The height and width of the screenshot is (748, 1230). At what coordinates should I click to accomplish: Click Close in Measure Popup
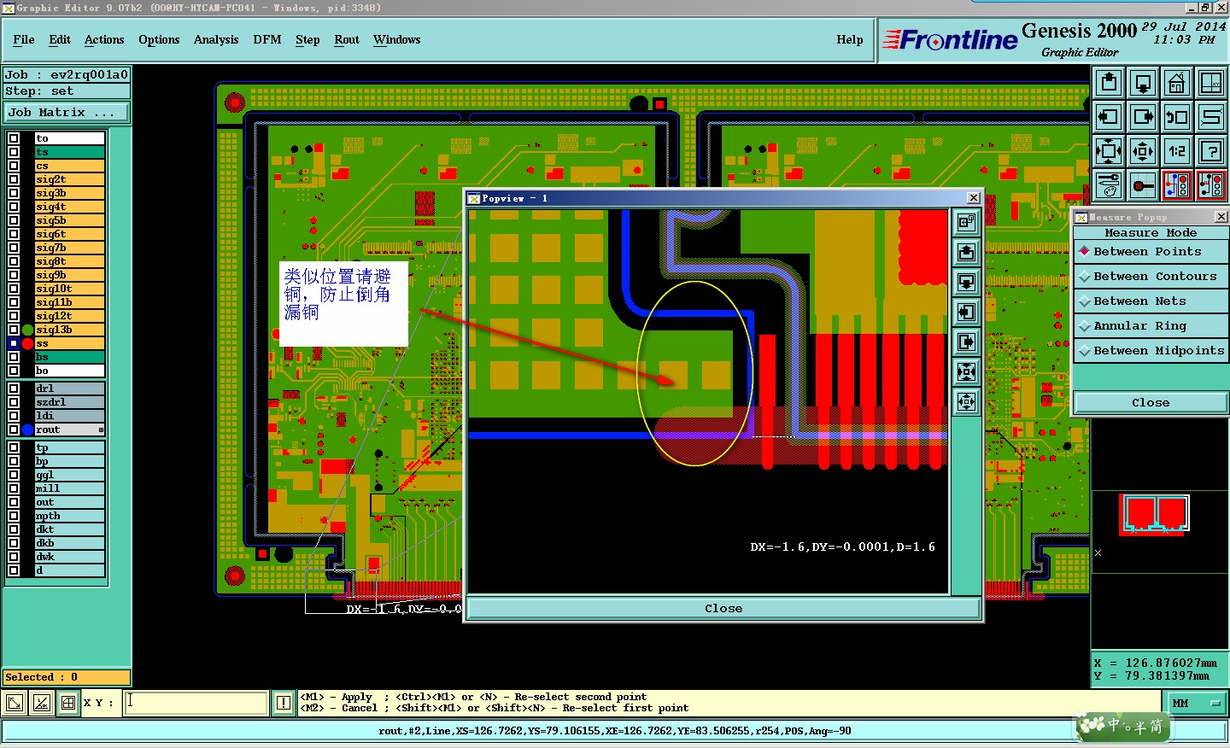coord(1151,403)
